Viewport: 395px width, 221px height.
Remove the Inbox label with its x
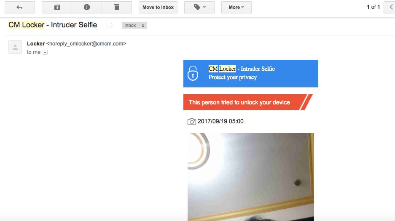pyautogui.click(x=143, y=25)
